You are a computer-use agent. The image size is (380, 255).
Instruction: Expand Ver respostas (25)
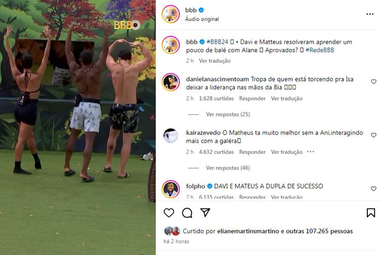tap(228, 114)
